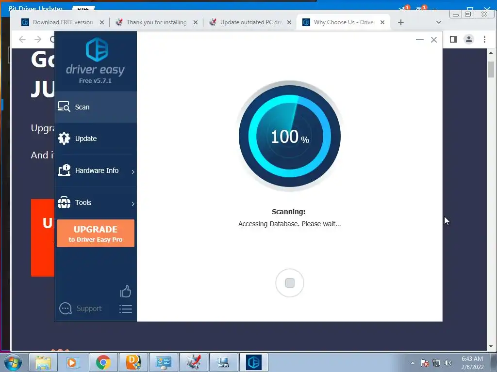Open File Explorer from the taskbar
This screenshot has height=372, width=497.
pos(43,362)
